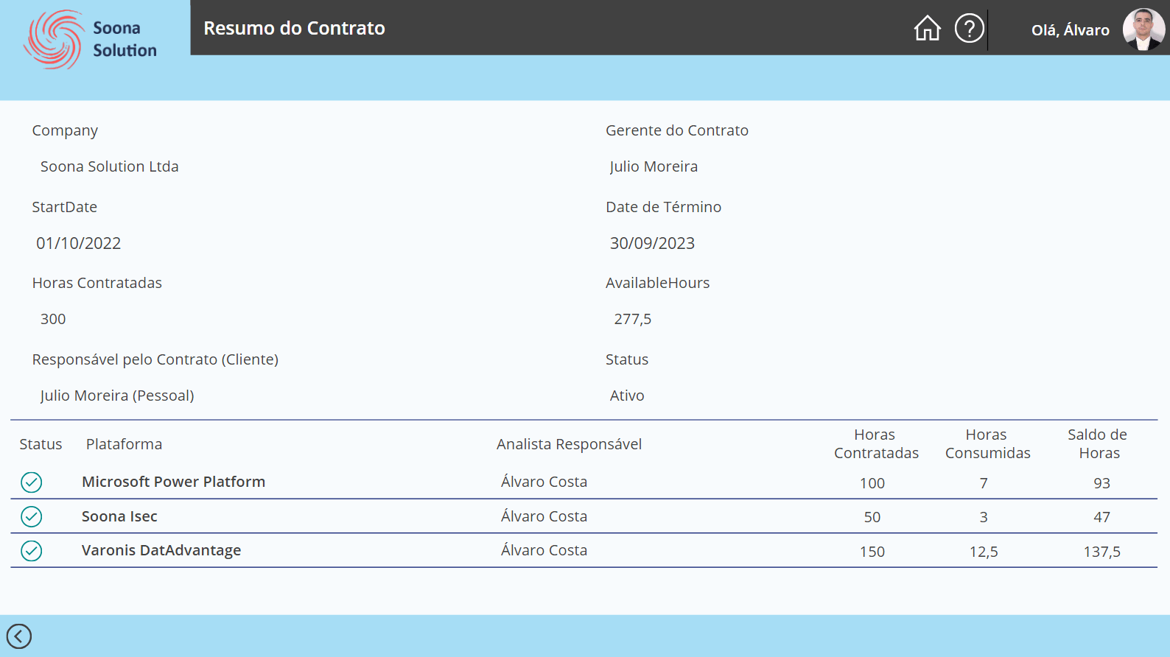Click the Gerente do Contrato label
Screen dimensions: 1170x657
tap(676, 130)
